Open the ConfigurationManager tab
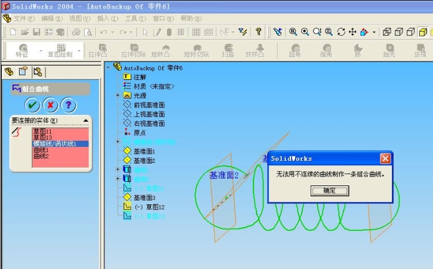433x269 pixels. [38, 72]
